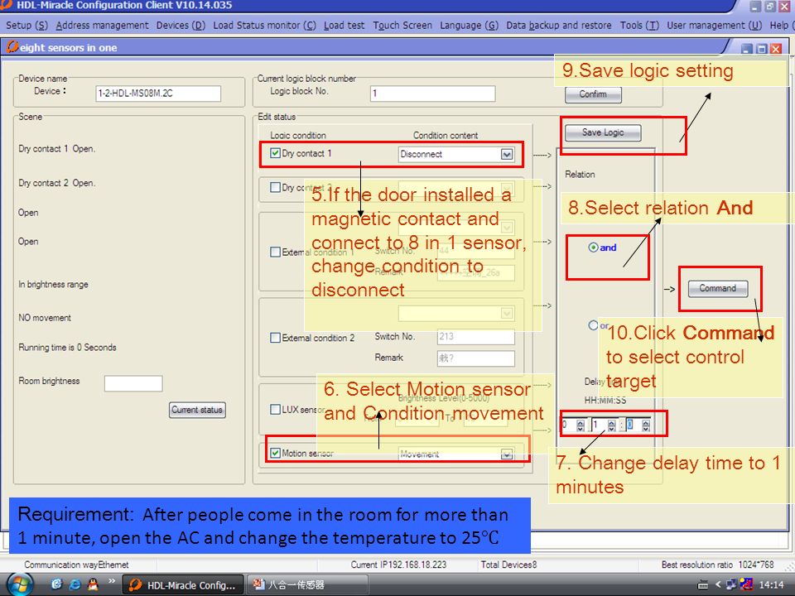This screenshot has height=596, width=795.
Task: Select the 'or' relation radio button
Action: [x=593, y=324]
